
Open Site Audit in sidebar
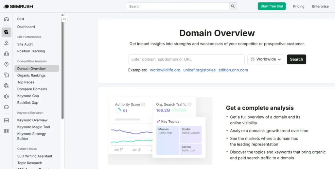[x=25, y=44]
